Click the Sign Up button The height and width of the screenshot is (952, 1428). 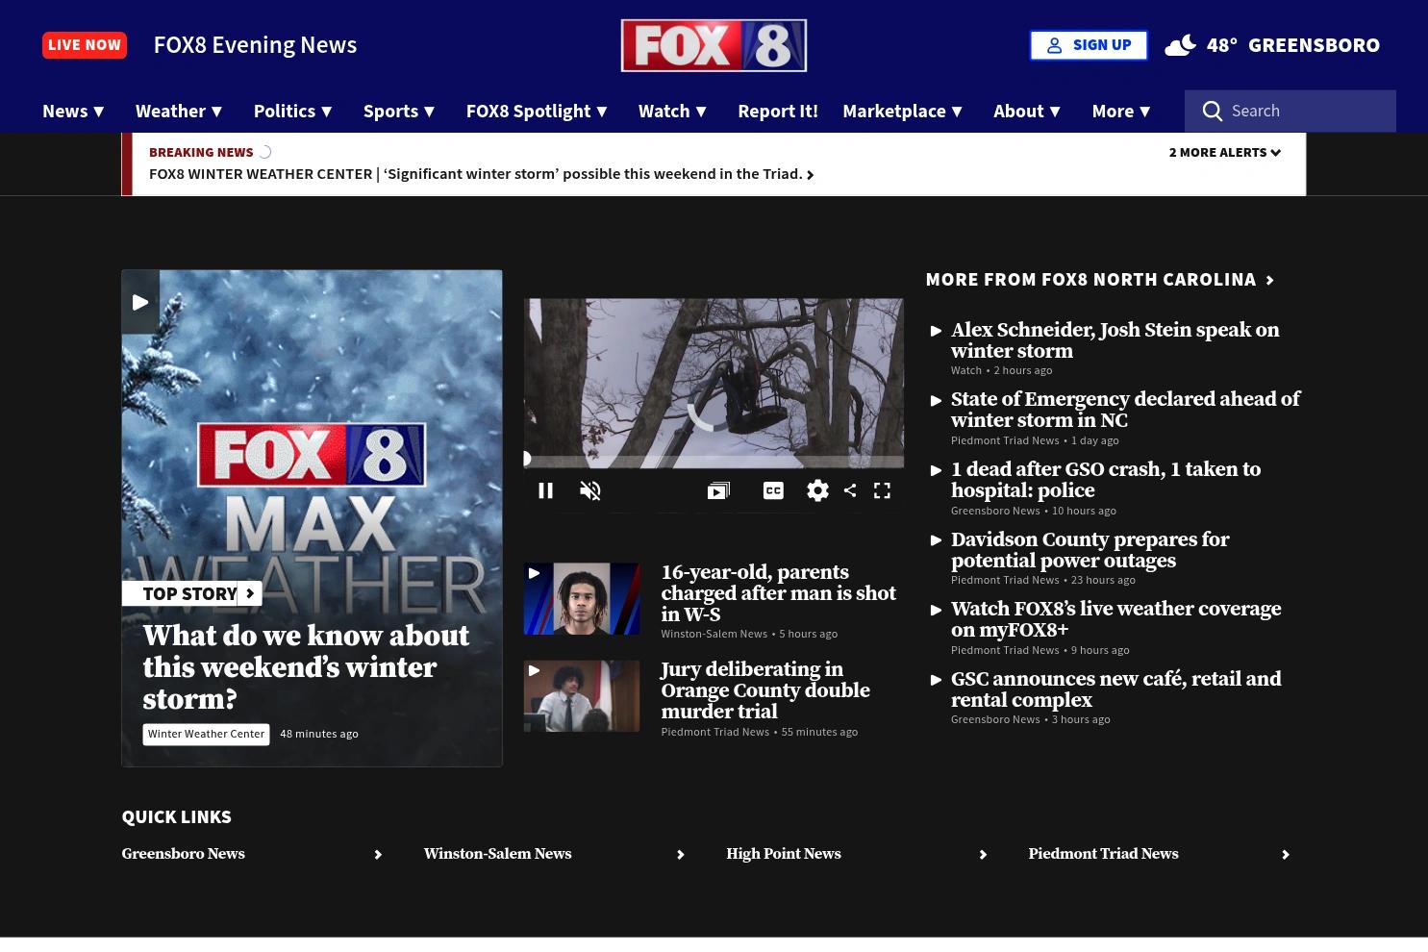point(1089,45)
